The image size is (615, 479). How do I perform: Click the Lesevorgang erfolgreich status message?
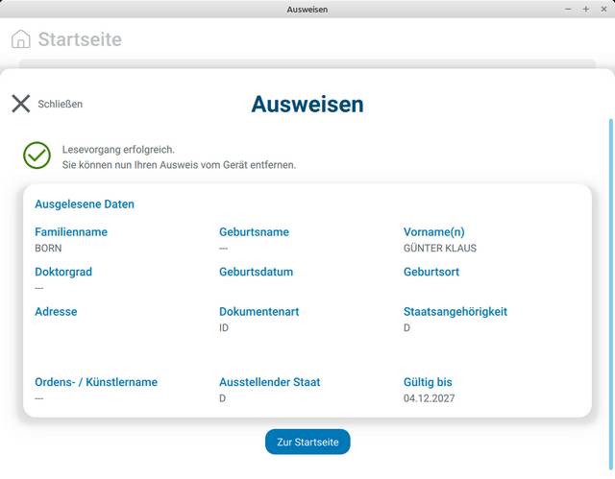118,150
